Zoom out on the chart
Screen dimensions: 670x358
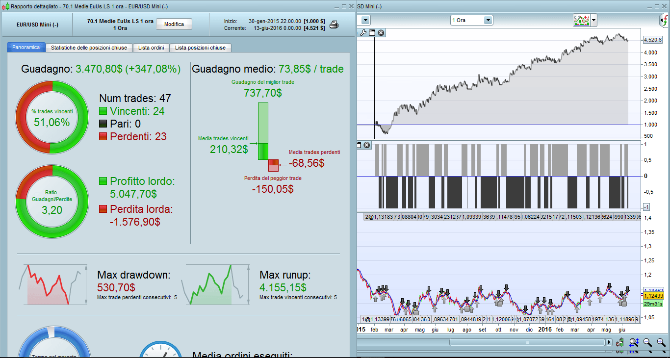[x=647, y=342]
